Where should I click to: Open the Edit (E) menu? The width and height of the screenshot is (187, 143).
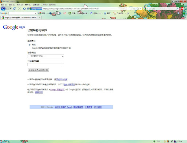[x=12, y=5]
